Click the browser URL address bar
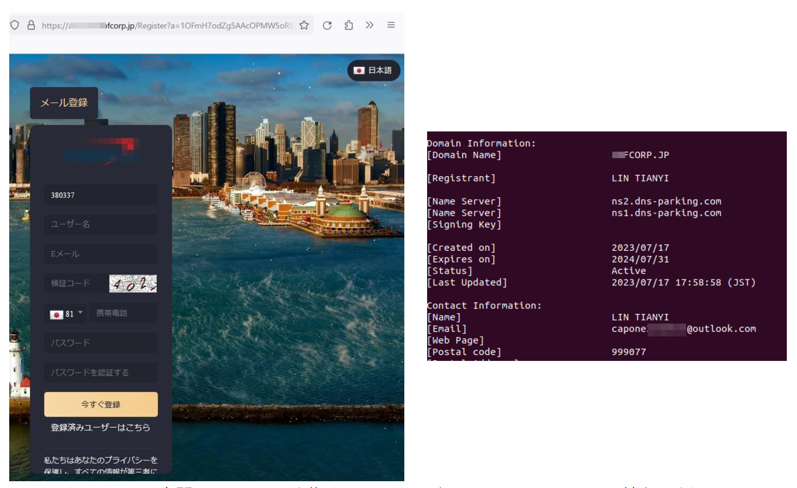797x488 pixels. [167, 26]
